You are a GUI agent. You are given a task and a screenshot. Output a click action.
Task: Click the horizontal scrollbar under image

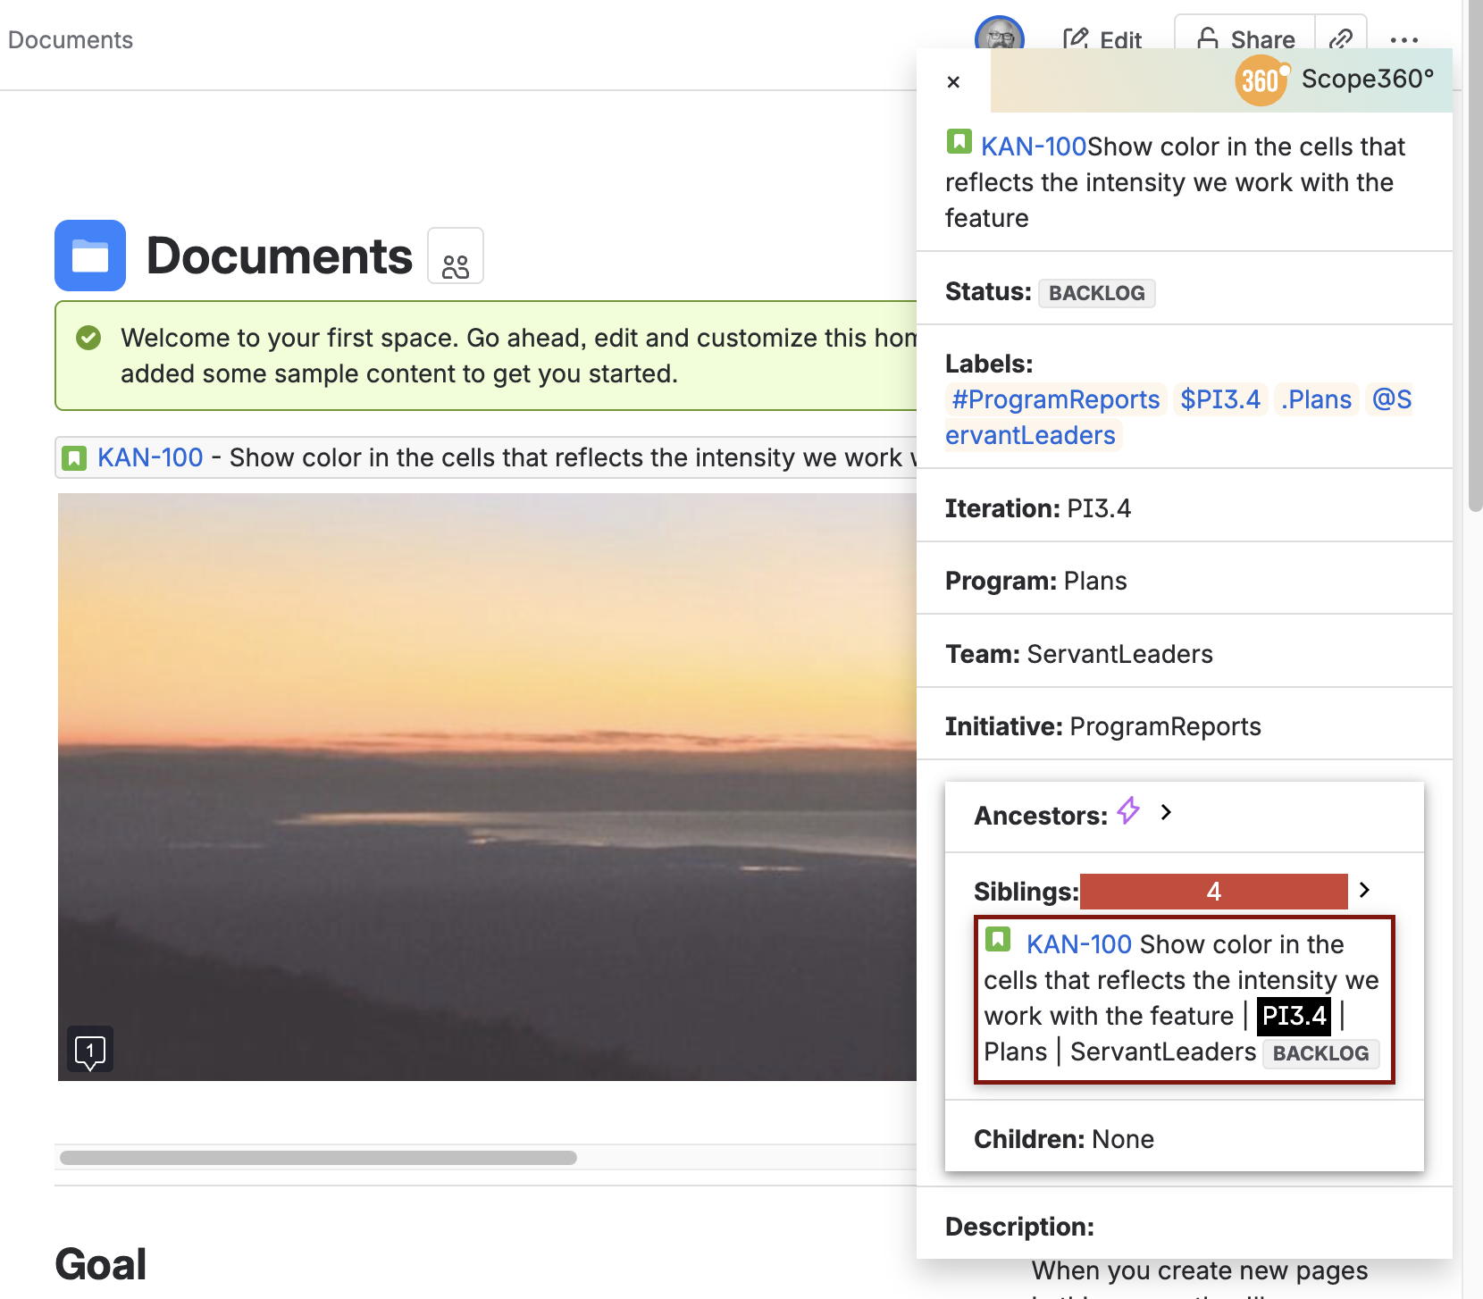click(x=318, y=1158)
